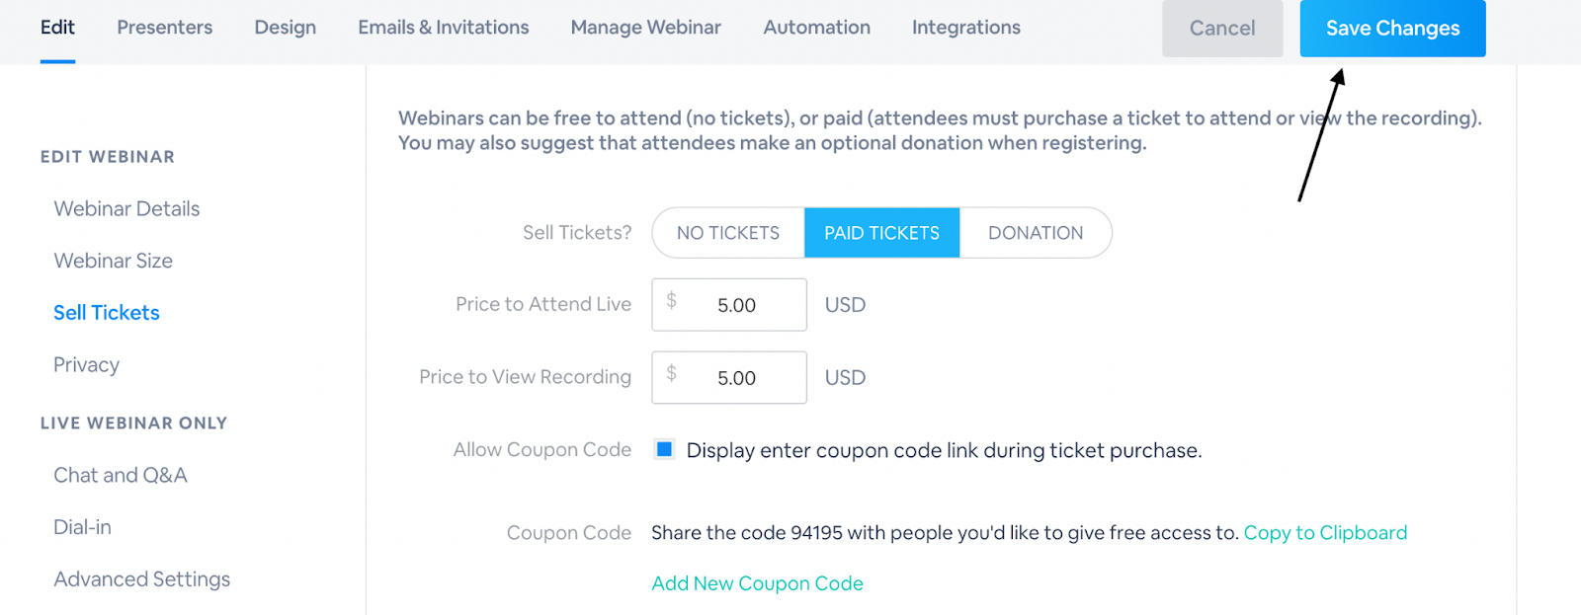Open the Privacy settings section
Image resolution: width=1581 pixels, height=615 pixels.
(x=86, y=365)
